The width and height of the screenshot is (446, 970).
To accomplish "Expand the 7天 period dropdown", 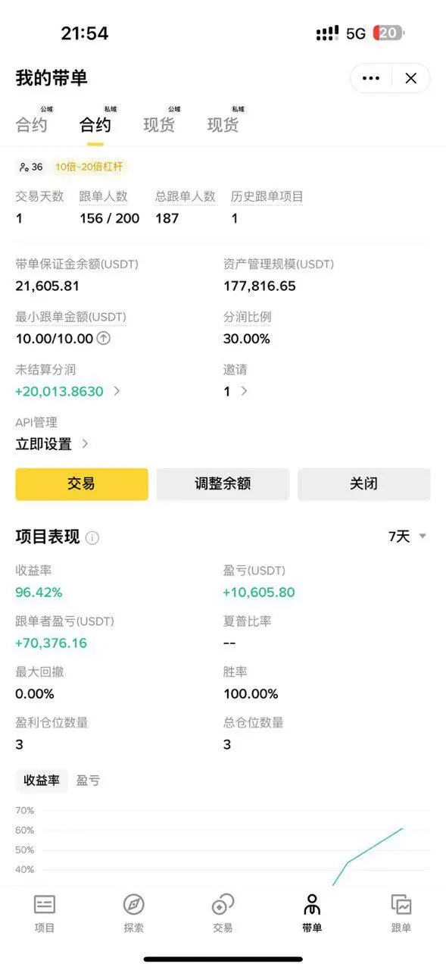I will pos(407,537).
